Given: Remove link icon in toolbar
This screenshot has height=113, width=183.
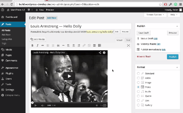Looking at the screenshot, I should (x=89, y=46).
